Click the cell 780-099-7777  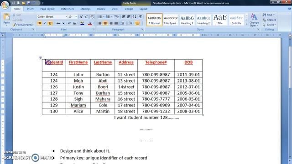(x=156, y=99)
